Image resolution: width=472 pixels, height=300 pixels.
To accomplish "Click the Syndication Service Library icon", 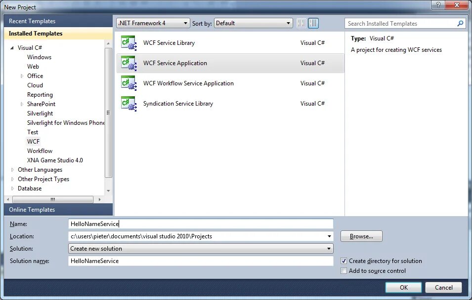I will pos(129,104).
